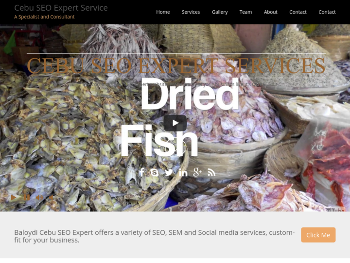Open the Services menu item
This screenshot has height=263, width=350.
click(x=191, y=12)
